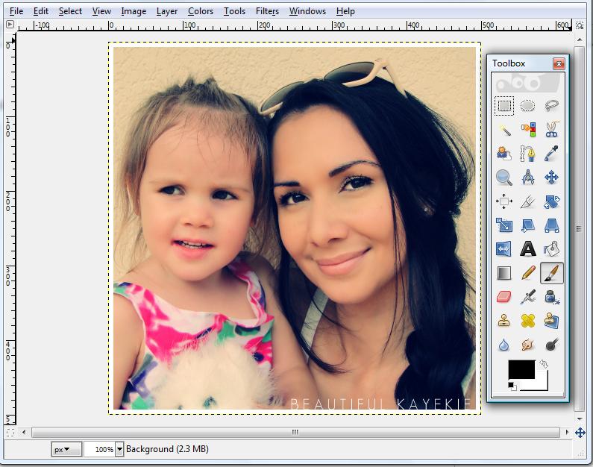Click the swap foreground/background colors arrow
Screen dimensions: 593x467
point(542,363)
